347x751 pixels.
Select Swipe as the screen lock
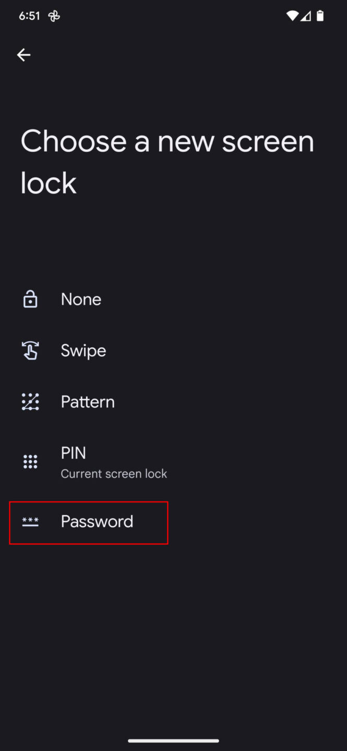[83, 350]
